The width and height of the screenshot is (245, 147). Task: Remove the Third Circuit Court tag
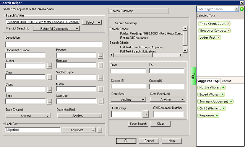click(228, 24)
